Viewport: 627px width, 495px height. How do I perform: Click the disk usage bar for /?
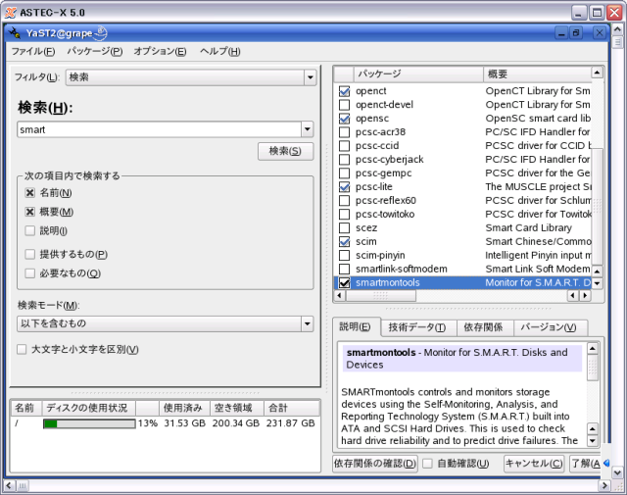[x=88, y=423]
